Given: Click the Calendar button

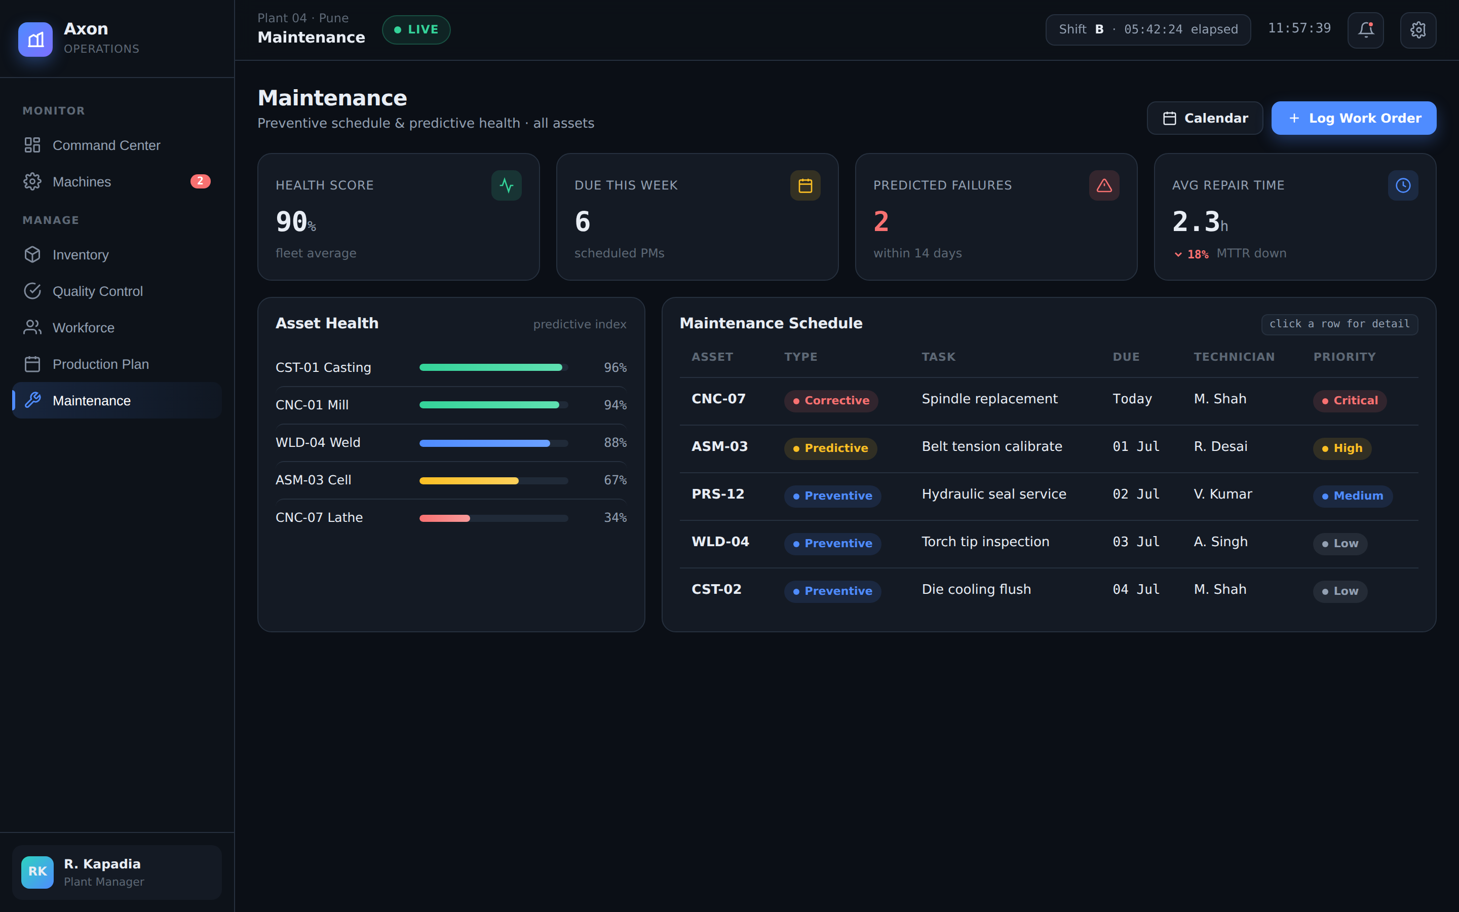Looking at the screenshot, I should [1205, 118].
